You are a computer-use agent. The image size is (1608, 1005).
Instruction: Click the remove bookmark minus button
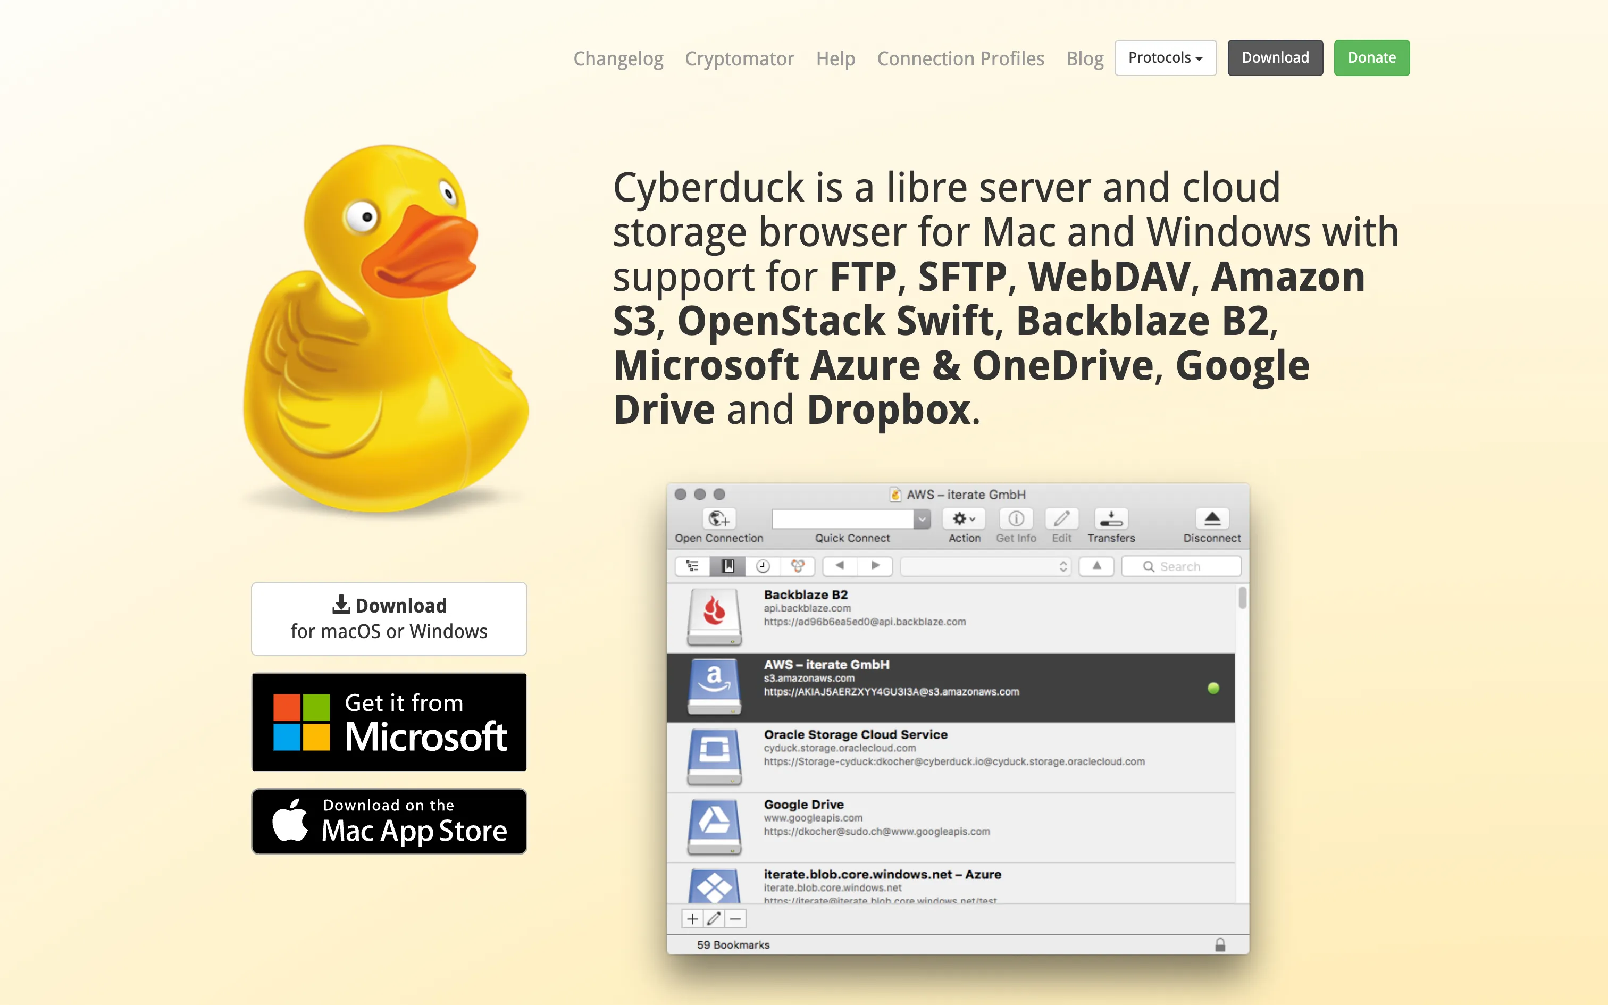tap(735, 919)
